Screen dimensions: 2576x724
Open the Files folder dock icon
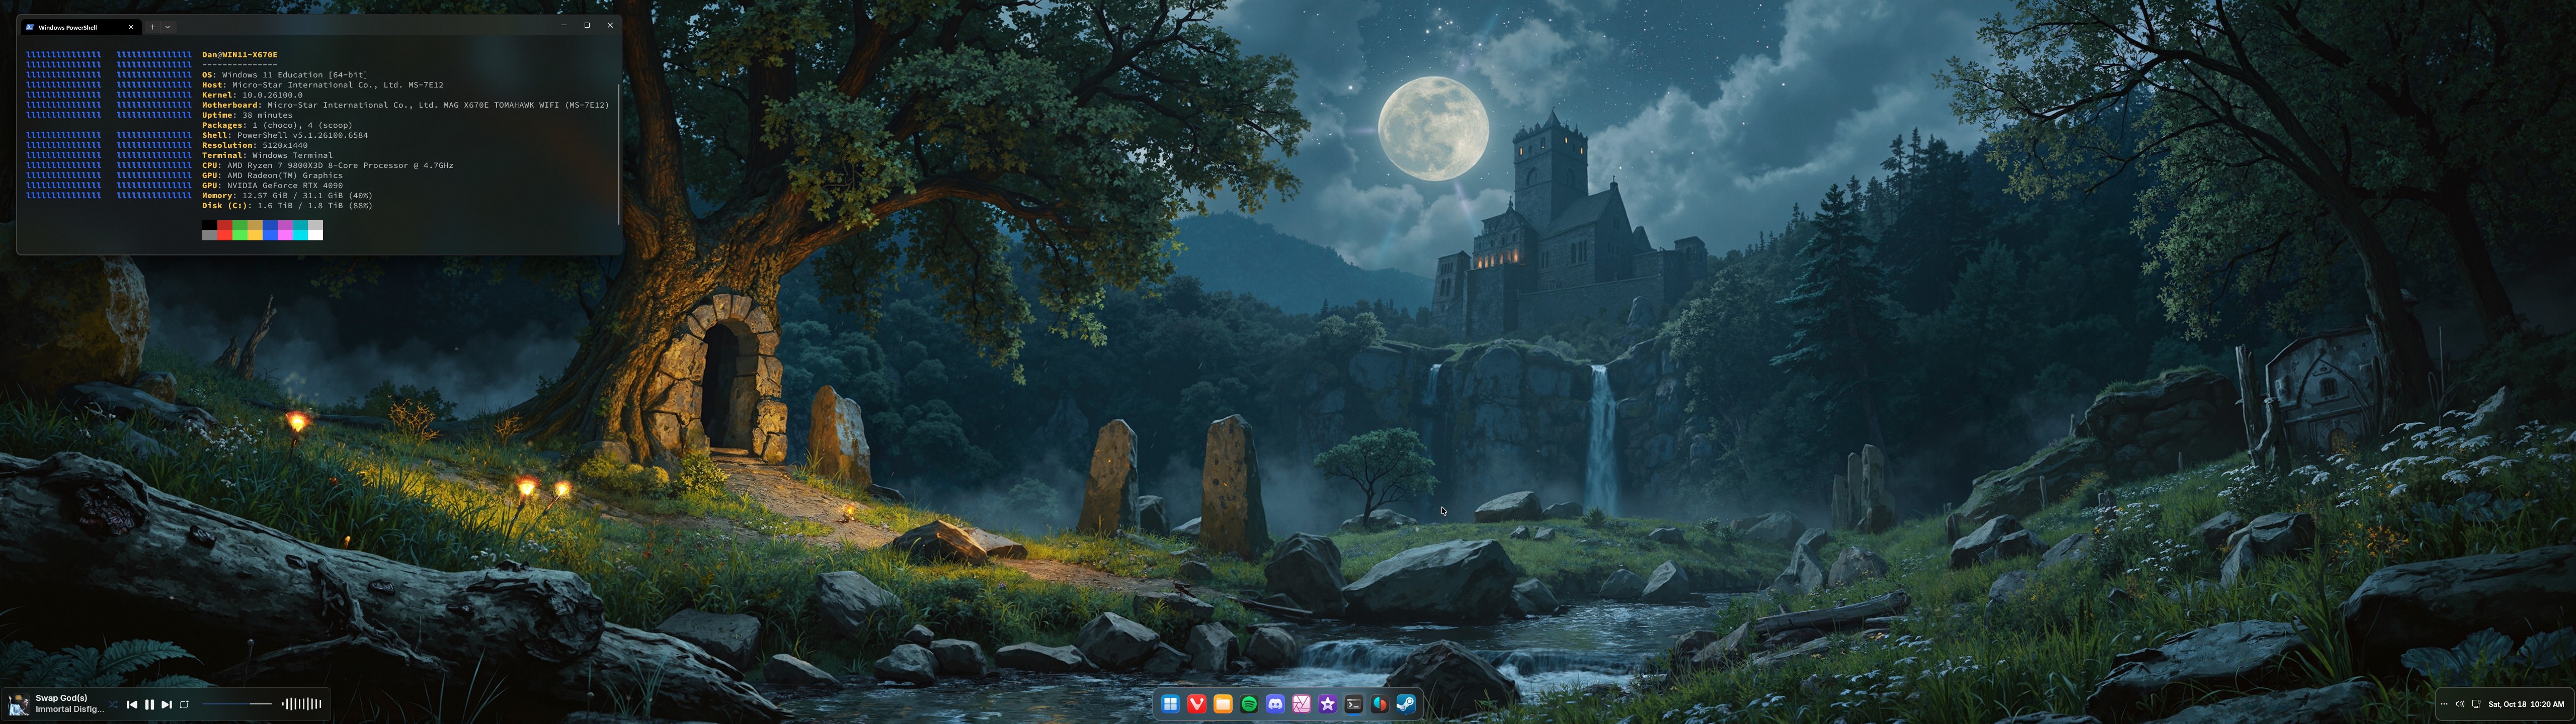point(1222,704)
